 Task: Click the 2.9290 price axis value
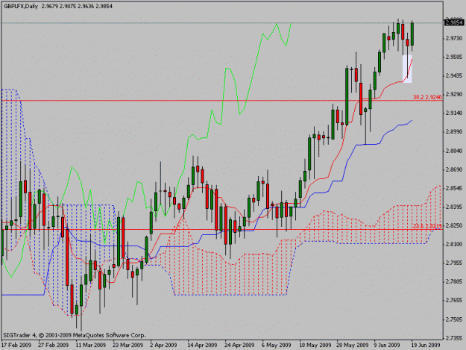(x=454, y=94)
